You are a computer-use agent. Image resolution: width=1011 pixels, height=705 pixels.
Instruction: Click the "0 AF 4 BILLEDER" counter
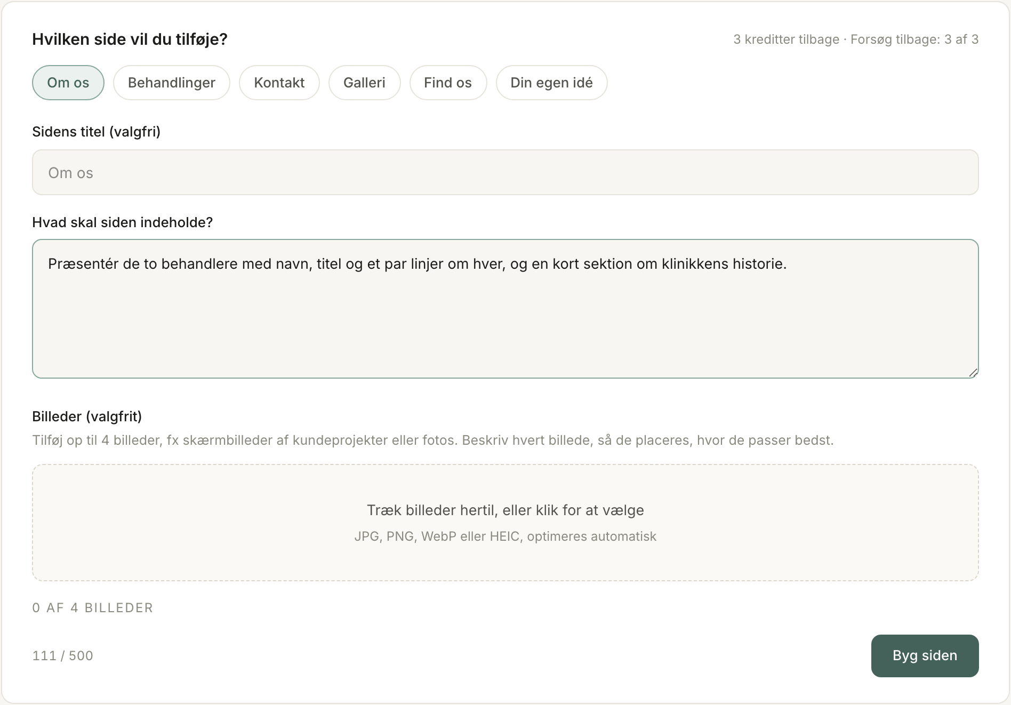(93, 608)
